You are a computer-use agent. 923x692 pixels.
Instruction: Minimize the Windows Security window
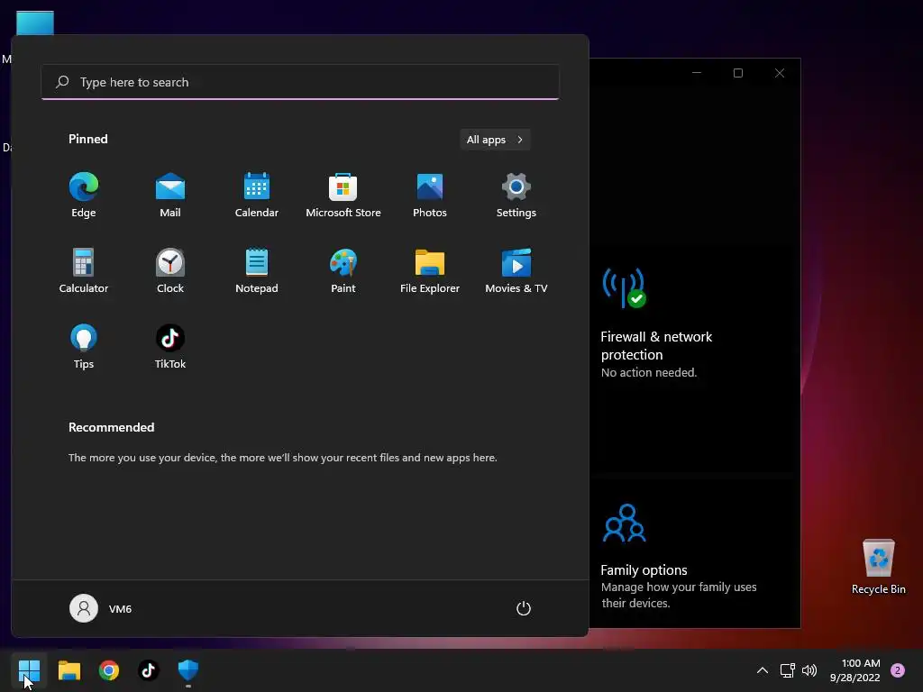tap(697, 73)
